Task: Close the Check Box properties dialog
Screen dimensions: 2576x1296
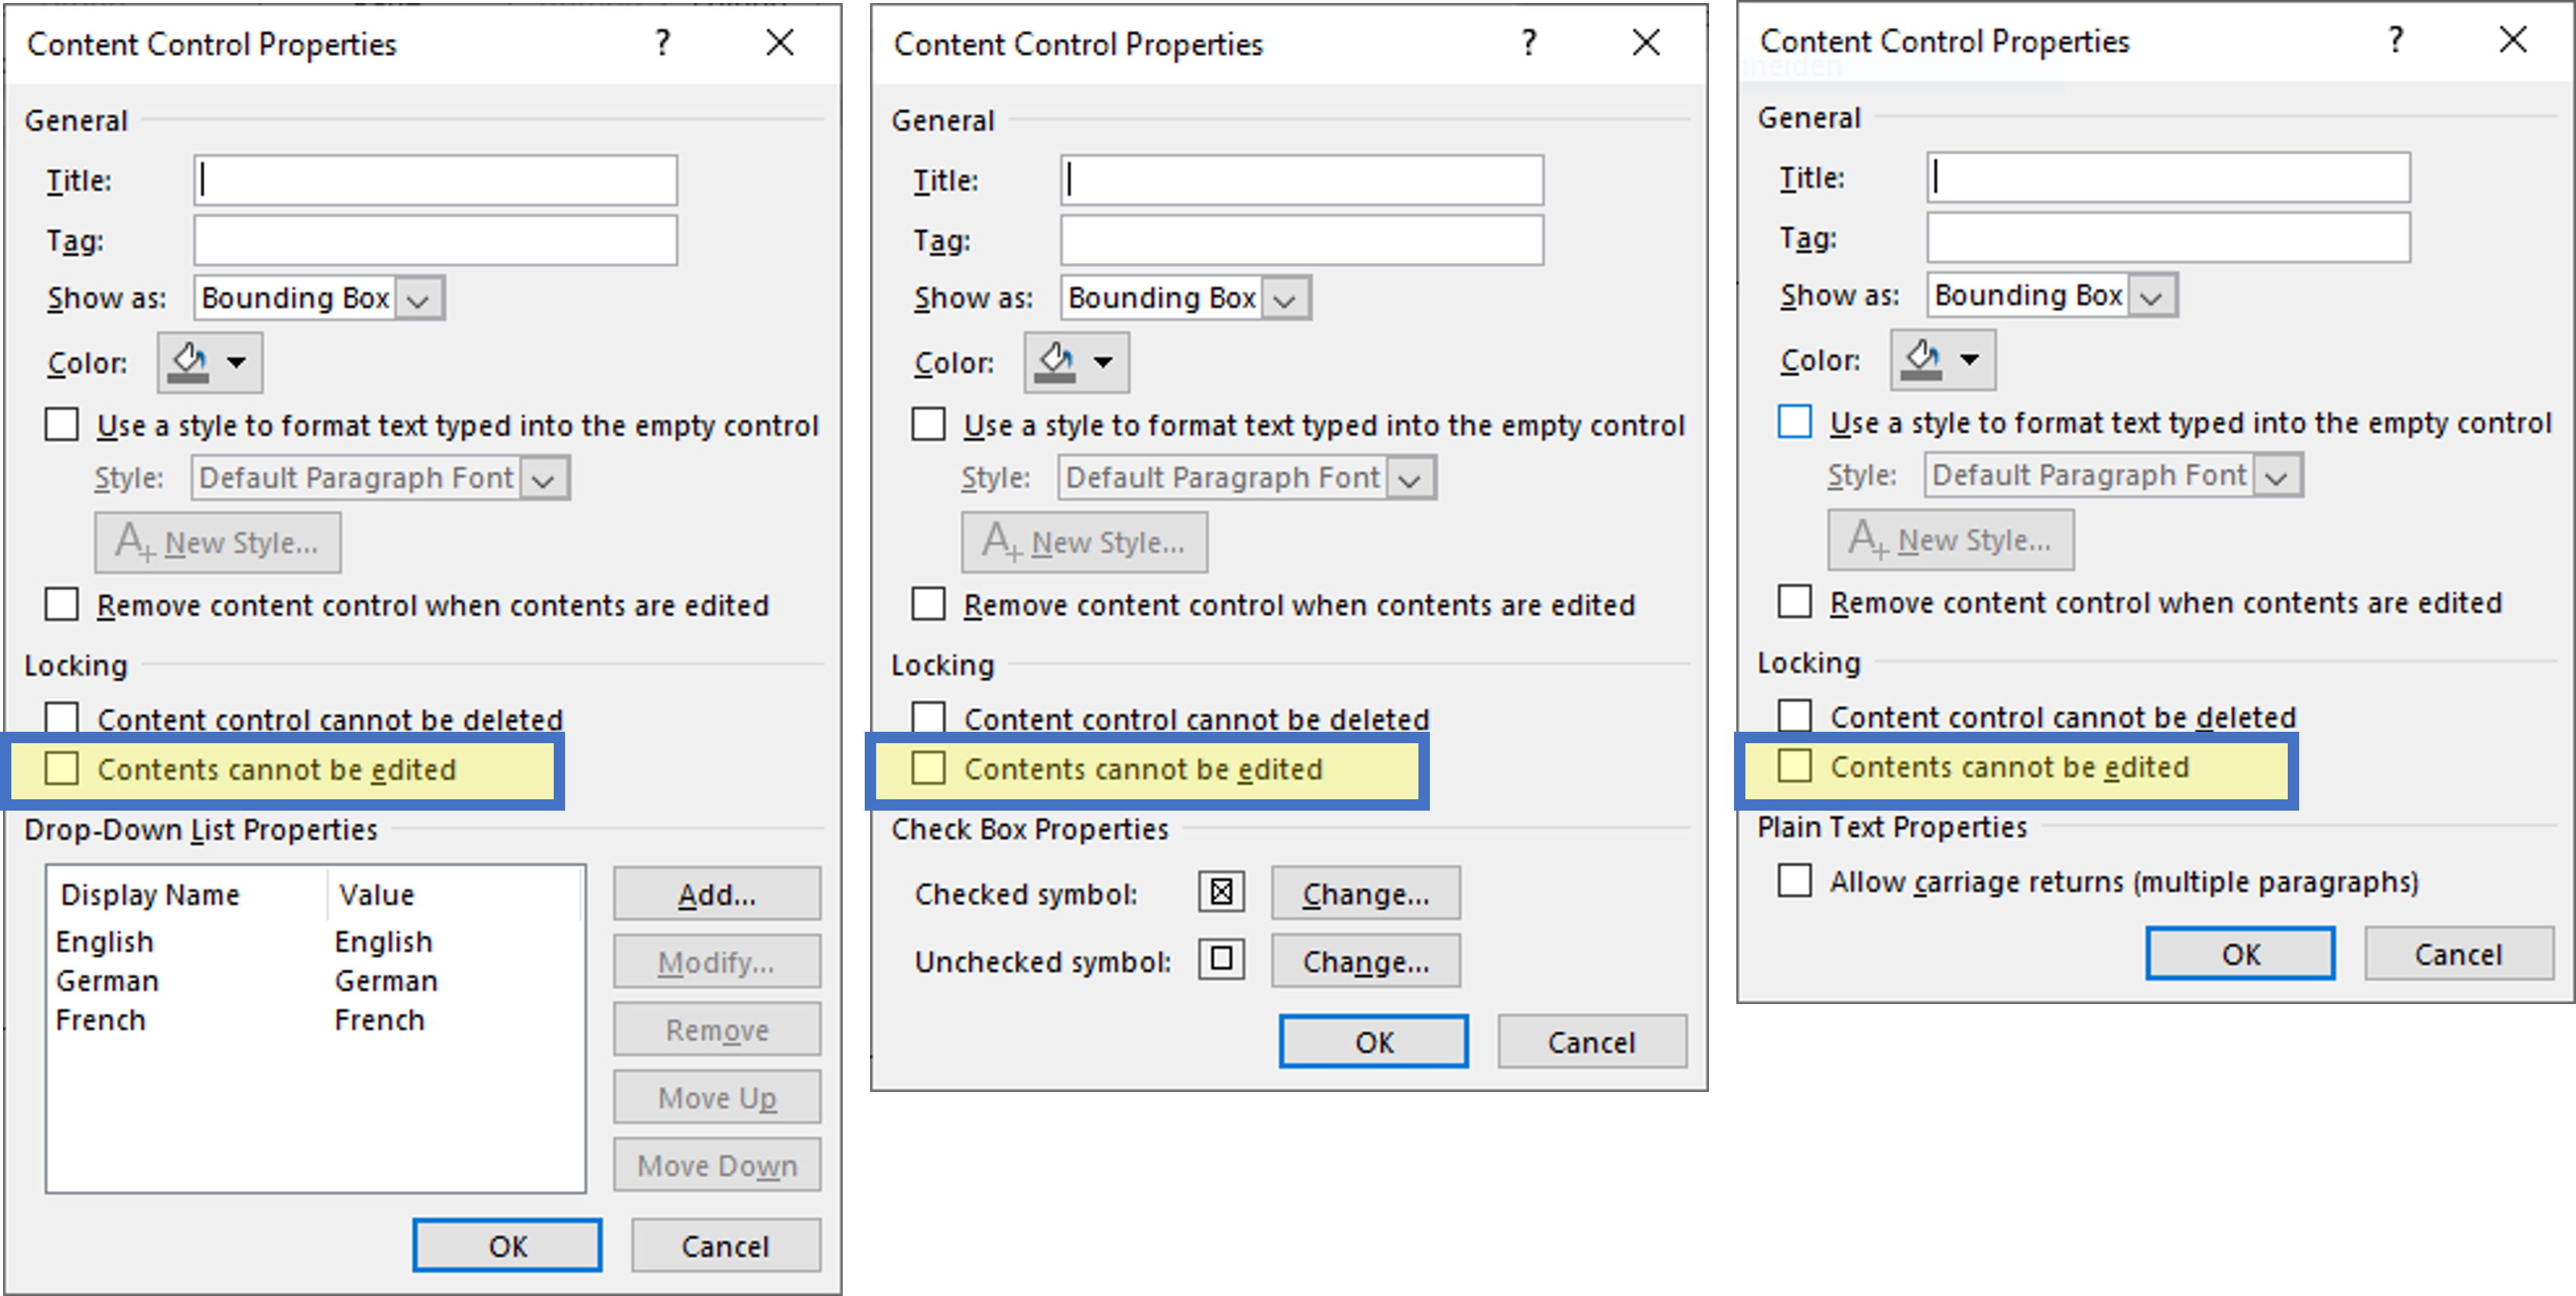Action: (1646, 42)
